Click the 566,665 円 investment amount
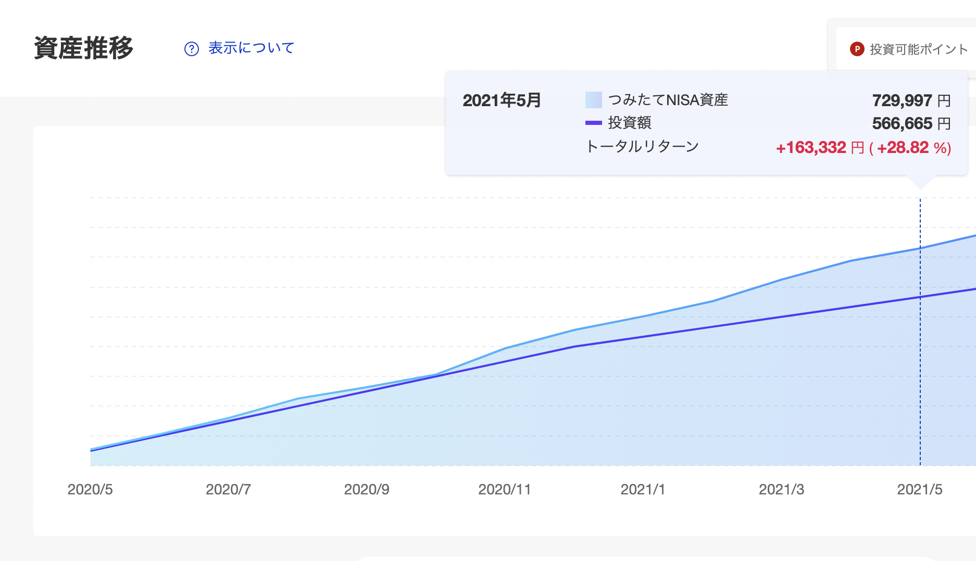The width and height of the screenshot is (976, 561). (x=911, y=123)
